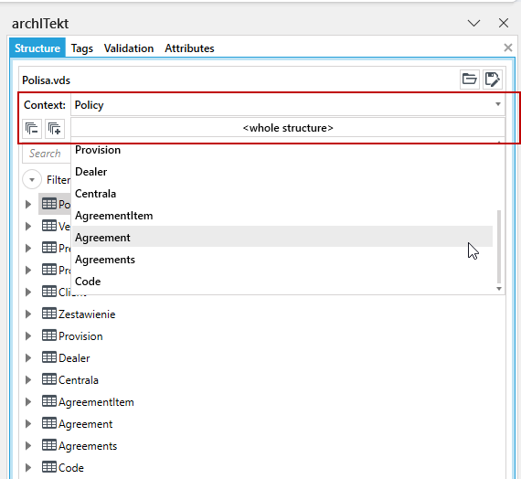Switch to the Attributes tab

tap(189, 48)
